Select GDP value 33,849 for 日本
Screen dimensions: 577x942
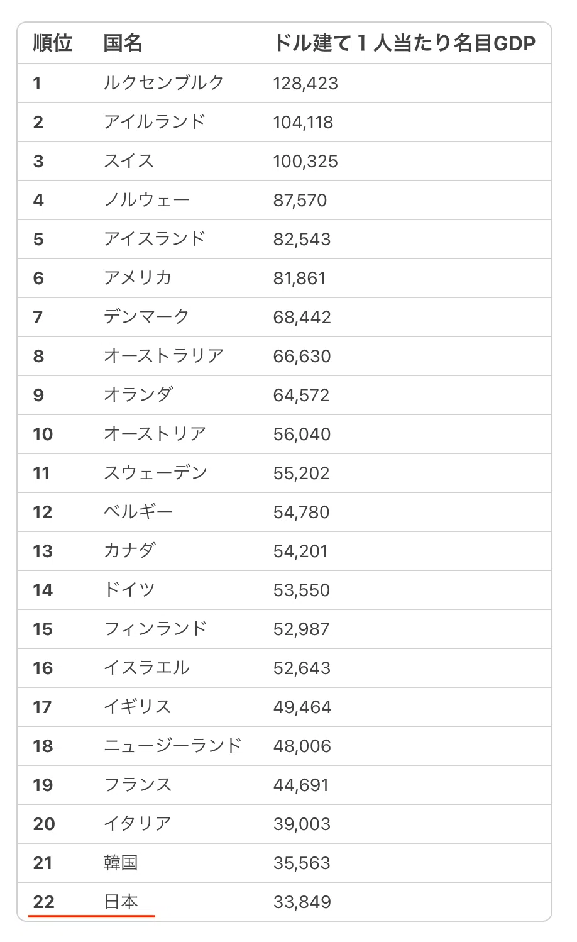302,902
